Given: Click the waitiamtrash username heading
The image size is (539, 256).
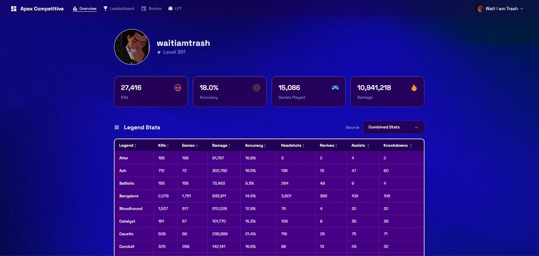Looking at the screenshot, I should point(183,43).
